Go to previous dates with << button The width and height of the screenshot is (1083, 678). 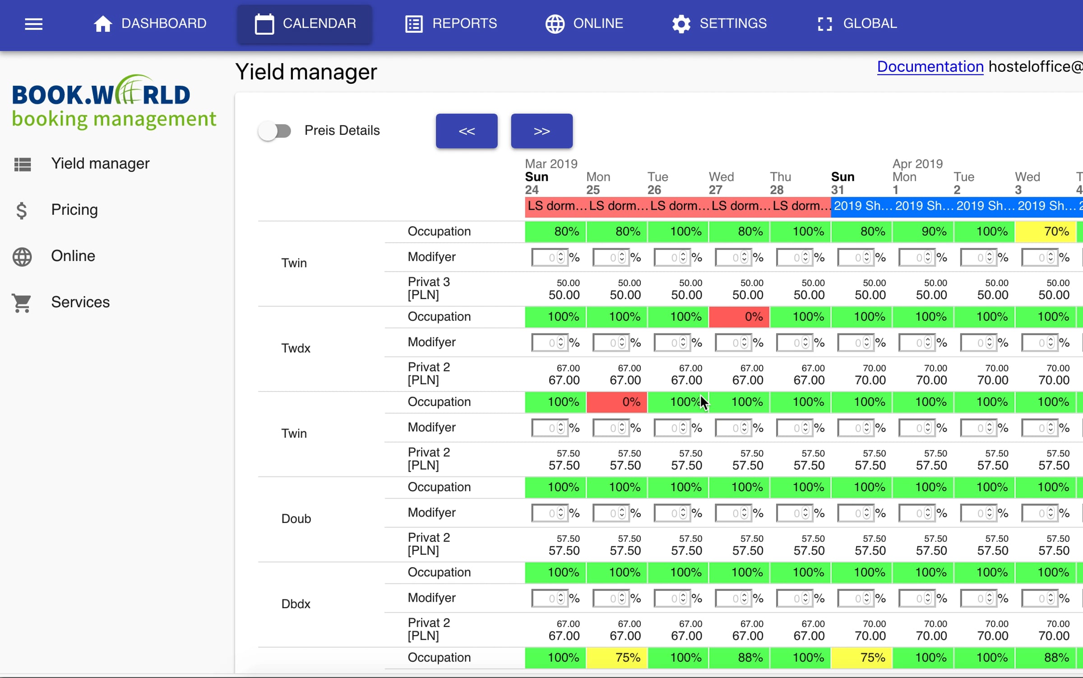pos(467,131)
